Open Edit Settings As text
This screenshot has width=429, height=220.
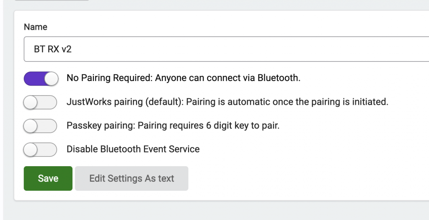(132, 178)
